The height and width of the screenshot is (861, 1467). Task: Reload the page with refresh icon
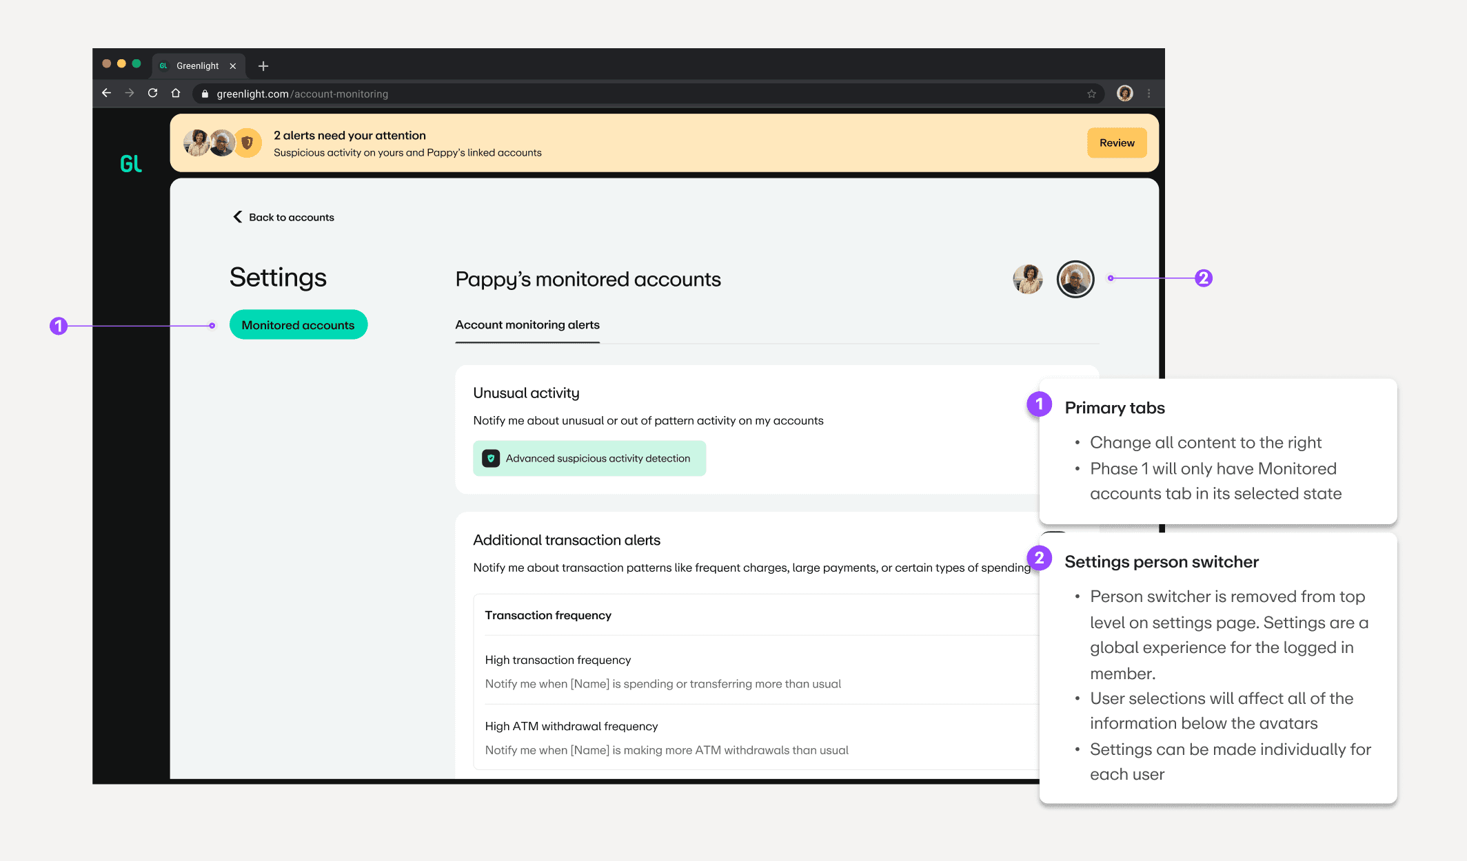click(x=153, y=93)
